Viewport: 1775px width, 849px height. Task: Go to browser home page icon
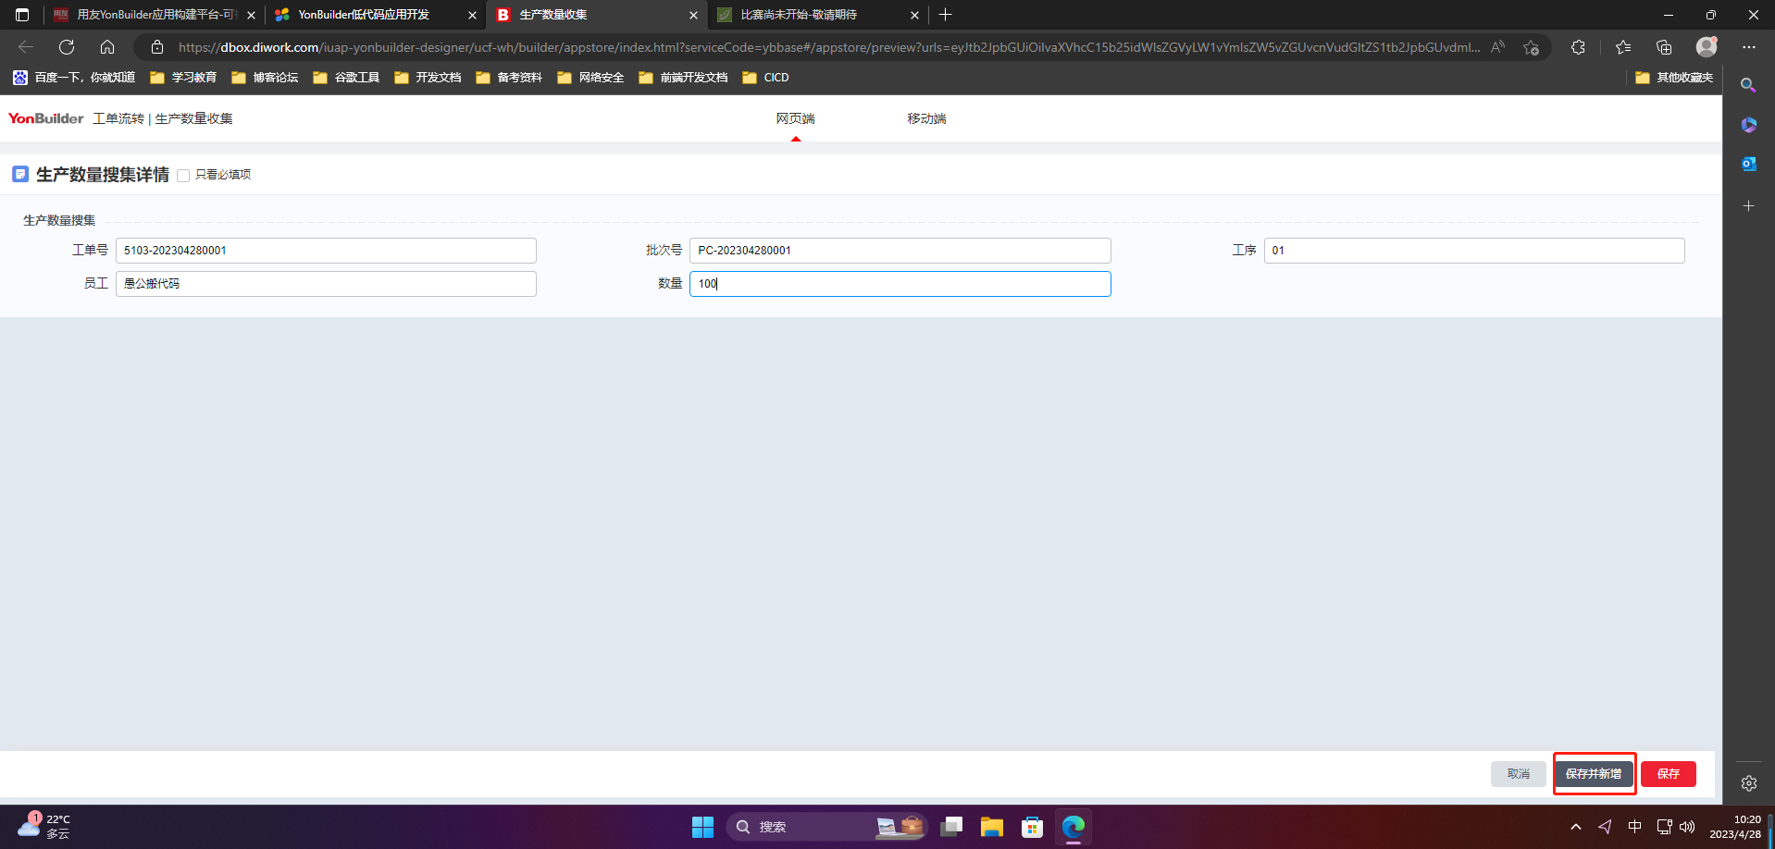coord(107,47)
